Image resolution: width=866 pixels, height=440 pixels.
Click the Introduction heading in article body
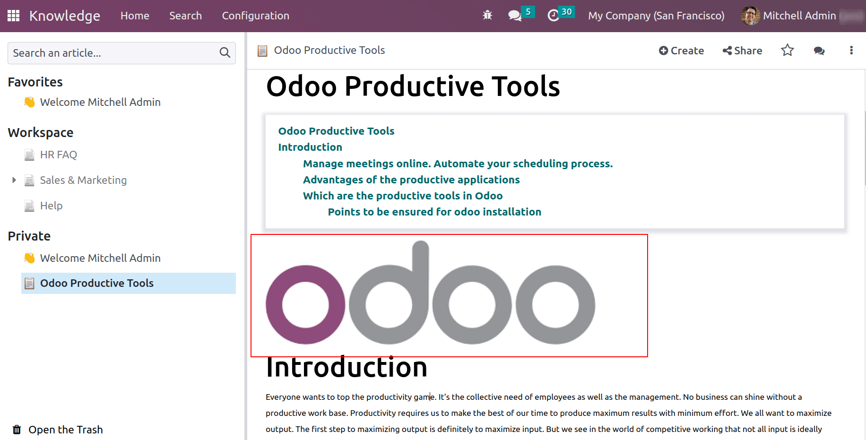[346, 368]
